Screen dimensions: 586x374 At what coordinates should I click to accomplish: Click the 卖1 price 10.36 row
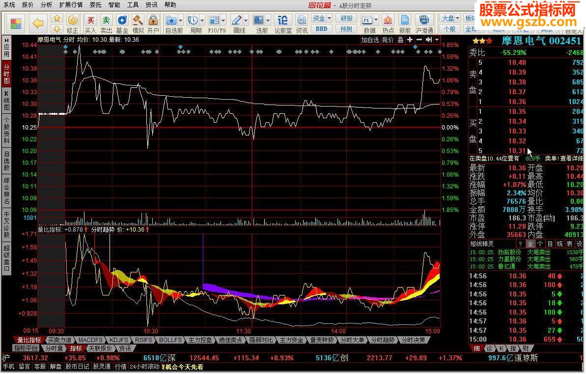click(x=526, y=102)
